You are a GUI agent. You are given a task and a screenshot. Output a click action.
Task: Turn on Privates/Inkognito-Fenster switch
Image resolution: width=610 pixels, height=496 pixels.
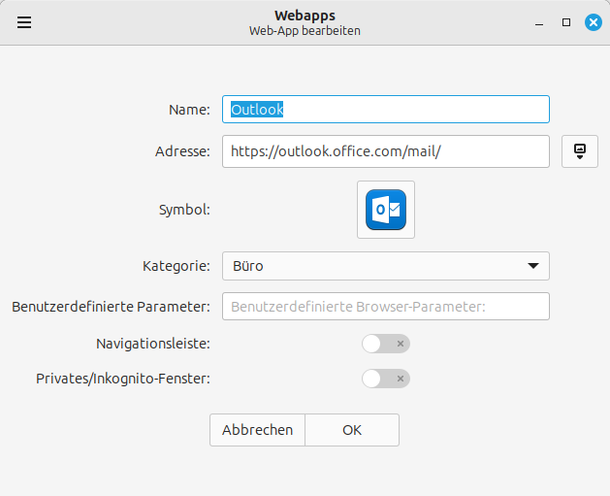[x=386, y=379]
